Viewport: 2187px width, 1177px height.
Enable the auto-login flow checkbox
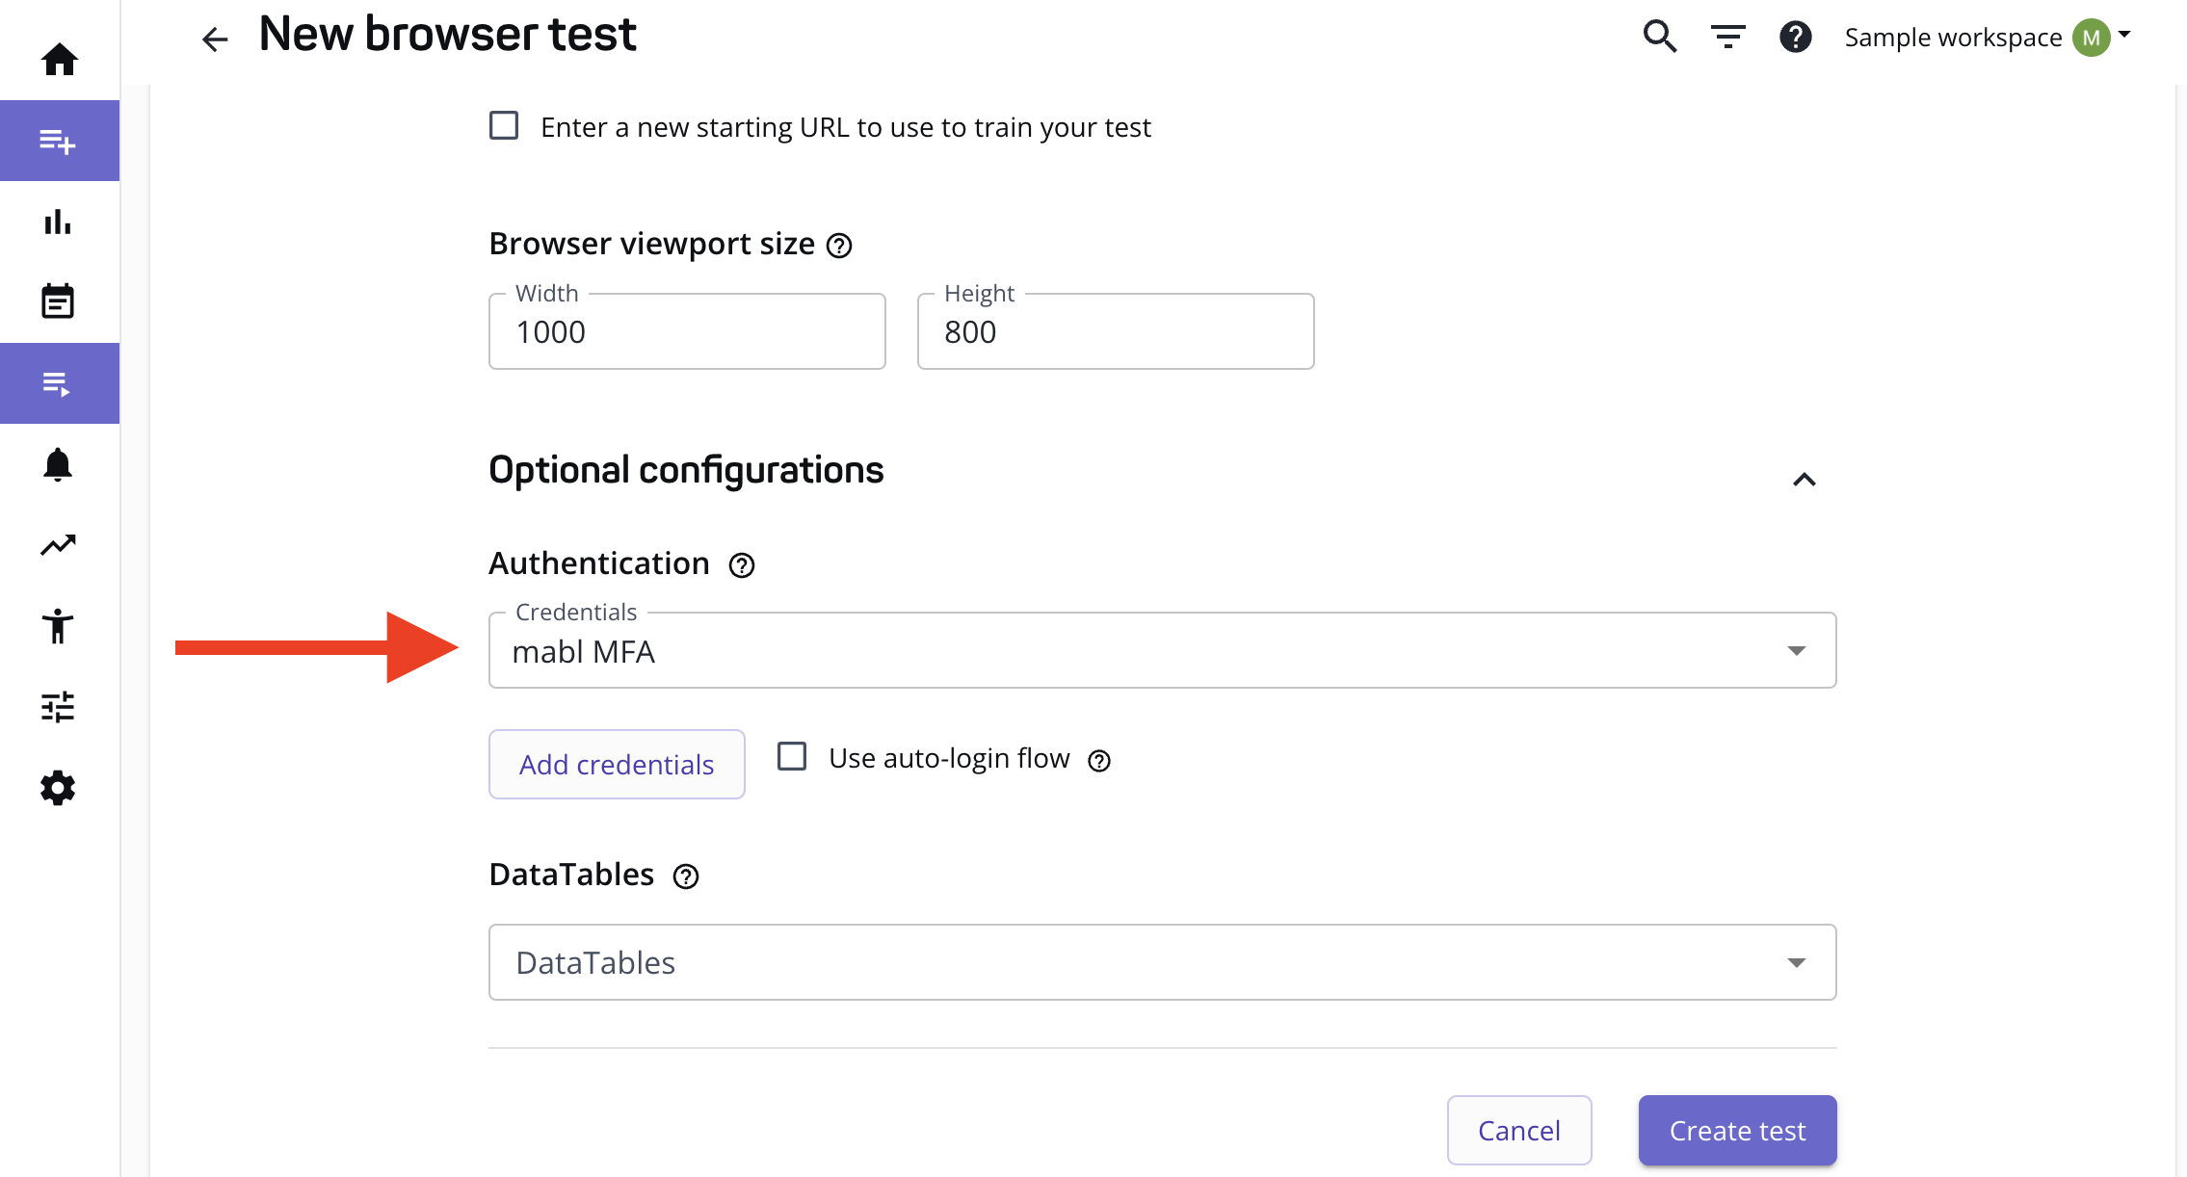pyautogui.click(x=791, y=757)
